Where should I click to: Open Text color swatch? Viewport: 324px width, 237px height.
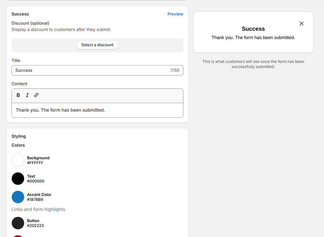click(x=18, y=178)
